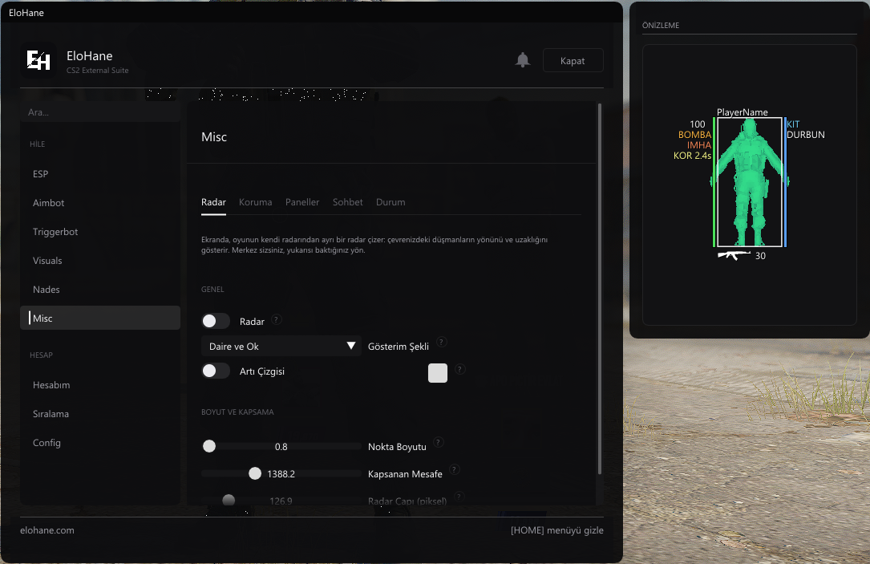
Task: Go to Visuals in the sidebar
Action: coord(100,261)
